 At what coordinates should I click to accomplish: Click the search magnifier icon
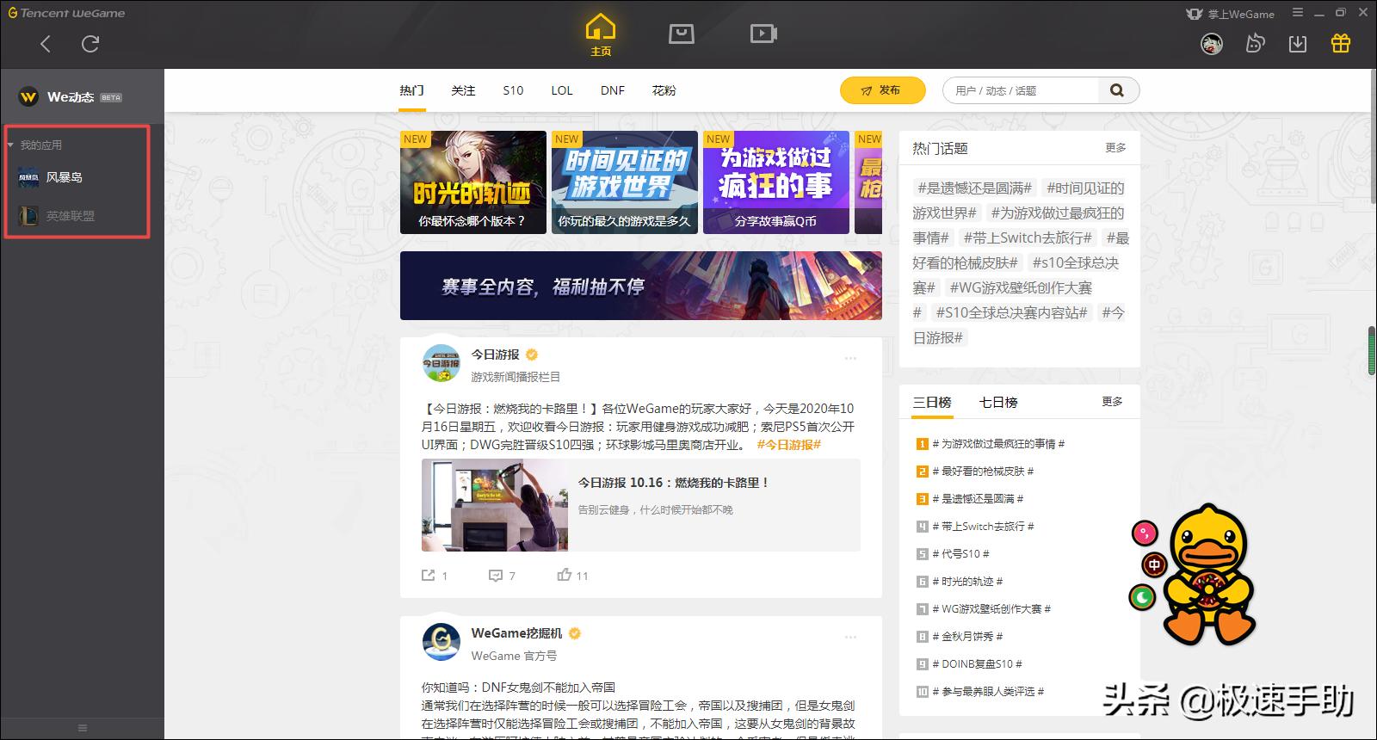click(1118, 90)
